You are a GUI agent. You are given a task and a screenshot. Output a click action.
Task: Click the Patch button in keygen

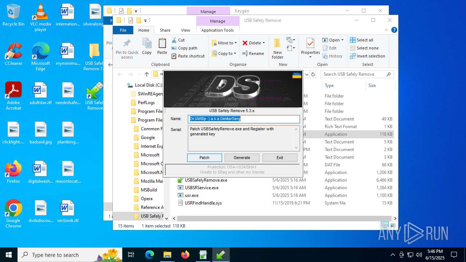204,158
